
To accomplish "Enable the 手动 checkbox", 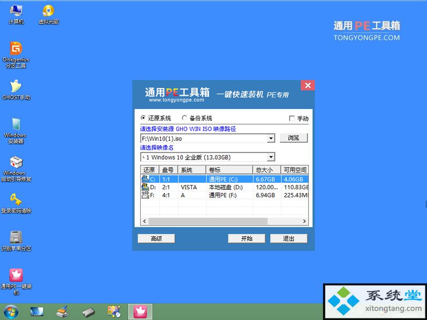I will coord(292,118).
